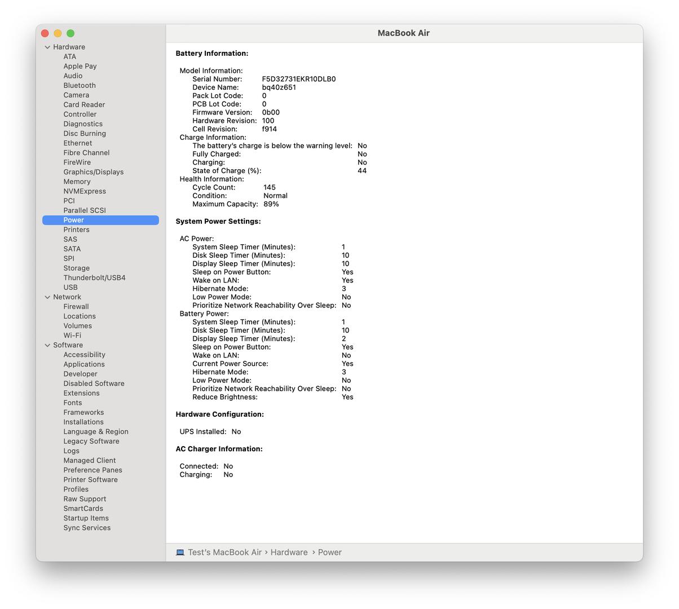
Task: Select Volumes under Network
Action: click(77, 325)
